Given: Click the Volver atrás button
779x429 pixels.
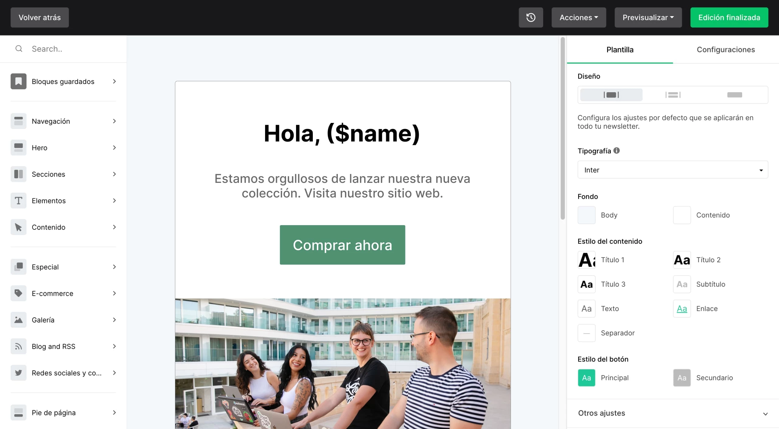Looking at the screenshot, I should [x=40, y=17].
